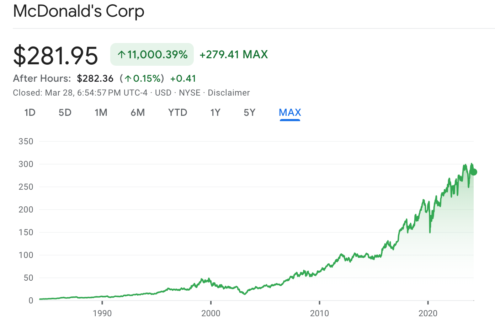Click the green endpoint dot on the chart
Image resolution: width=495 pixels, height=329 pixels.
tap(473, 172)
